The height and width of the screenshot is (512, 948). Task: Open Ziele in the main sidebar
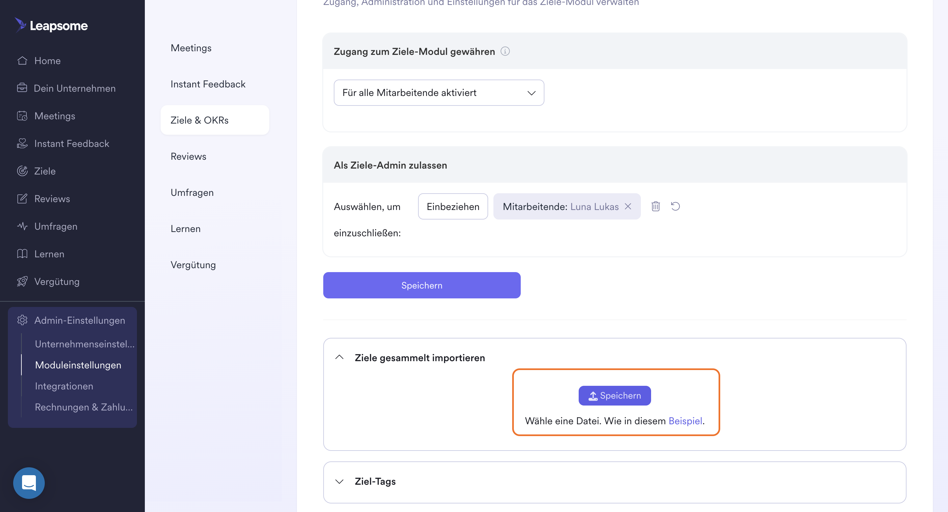[x=45, y=171]
